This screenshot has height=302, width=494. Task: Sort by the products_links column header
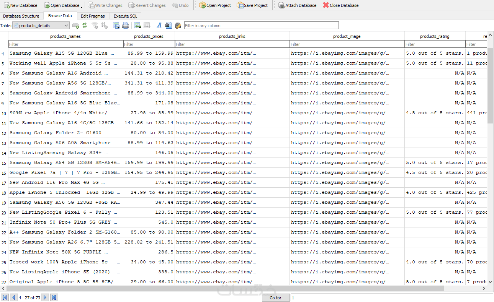coord(232,36)
